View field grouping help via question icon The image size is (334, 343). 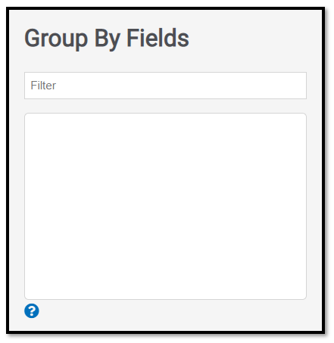32,310
